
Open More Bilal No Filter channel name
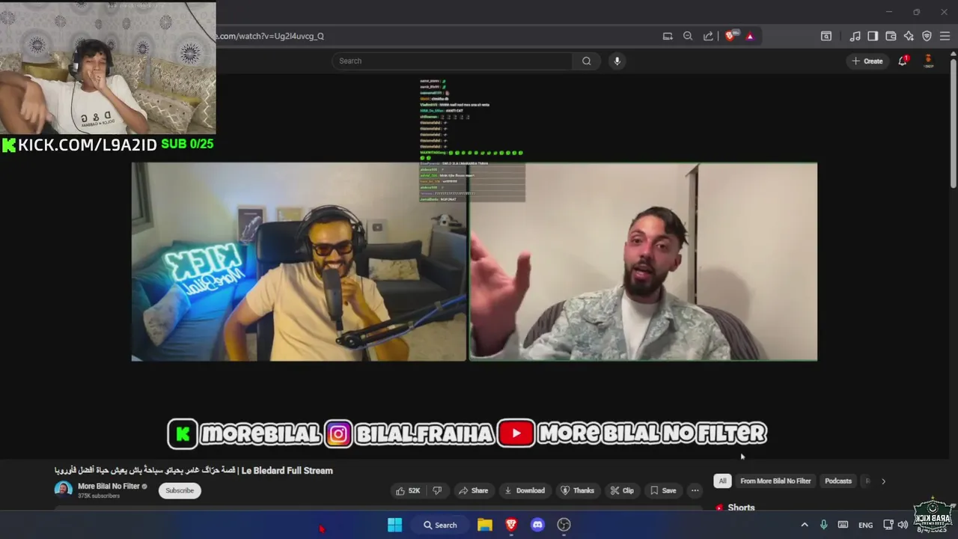109,486
